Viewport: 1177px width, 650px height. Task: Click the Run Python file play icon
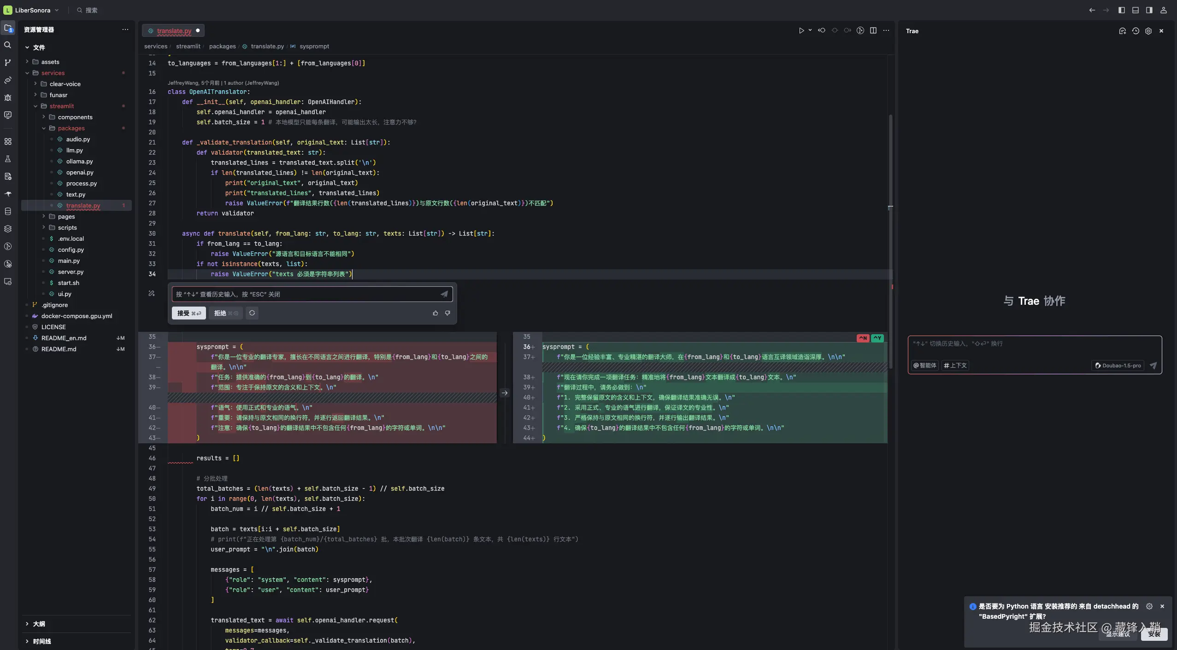[x=801, y=30]
